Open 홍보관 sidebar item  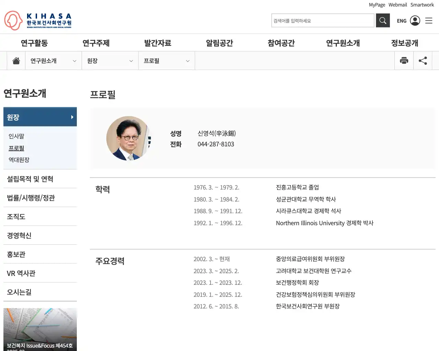[x=40, y=254]
